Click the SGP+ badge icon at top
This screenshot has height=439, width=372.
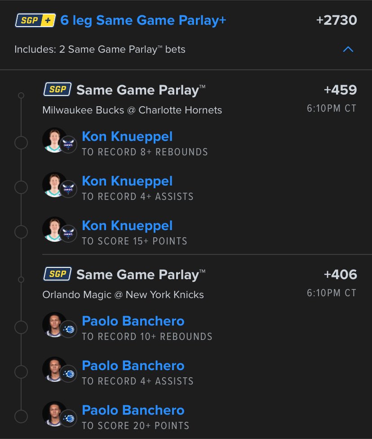pyautogui.click(x=35, y=20)
